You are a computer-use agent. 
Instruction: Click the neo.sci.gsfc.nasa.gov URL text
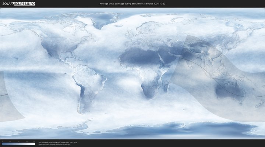pyautogui.click(x=47, y=144)
